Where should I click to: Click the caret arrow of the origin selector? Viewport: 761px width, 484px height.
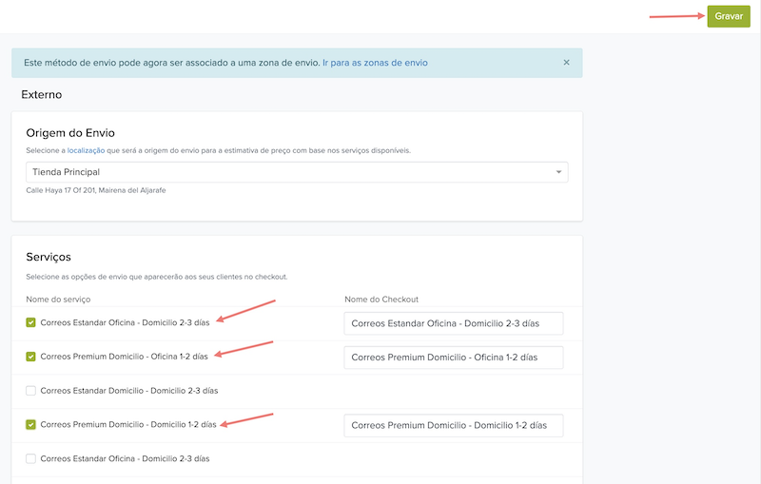click(558, 172)
